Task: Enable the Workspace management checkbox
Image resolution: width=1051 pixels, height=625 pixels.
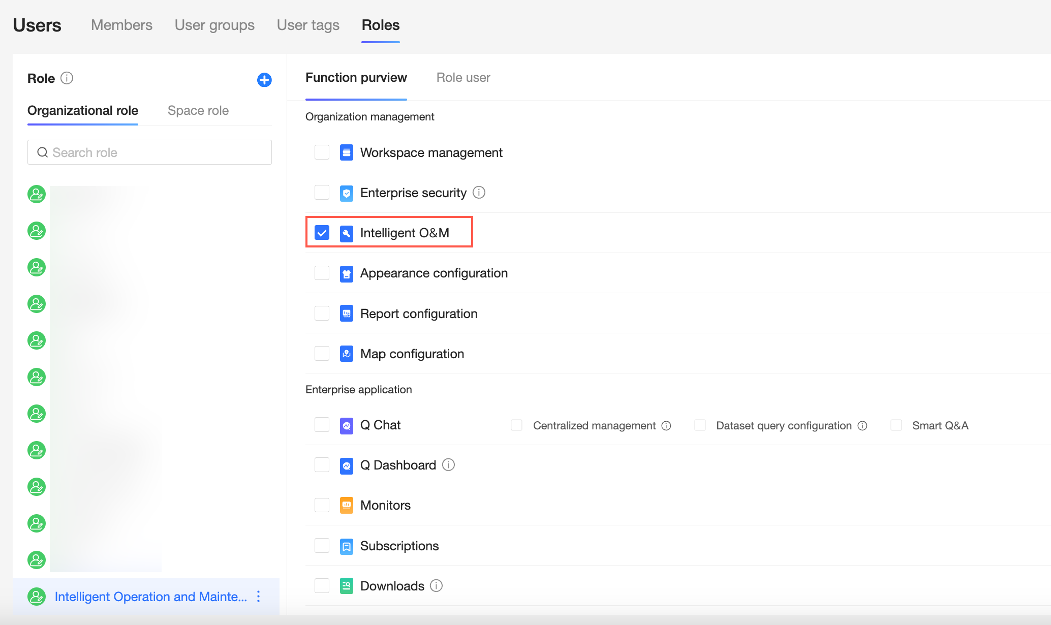Action: point(322,152)
